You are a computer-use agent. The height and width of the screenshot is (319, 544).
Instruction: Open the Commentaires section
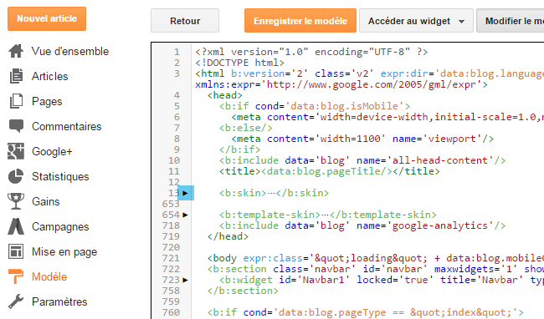point(67,126)
